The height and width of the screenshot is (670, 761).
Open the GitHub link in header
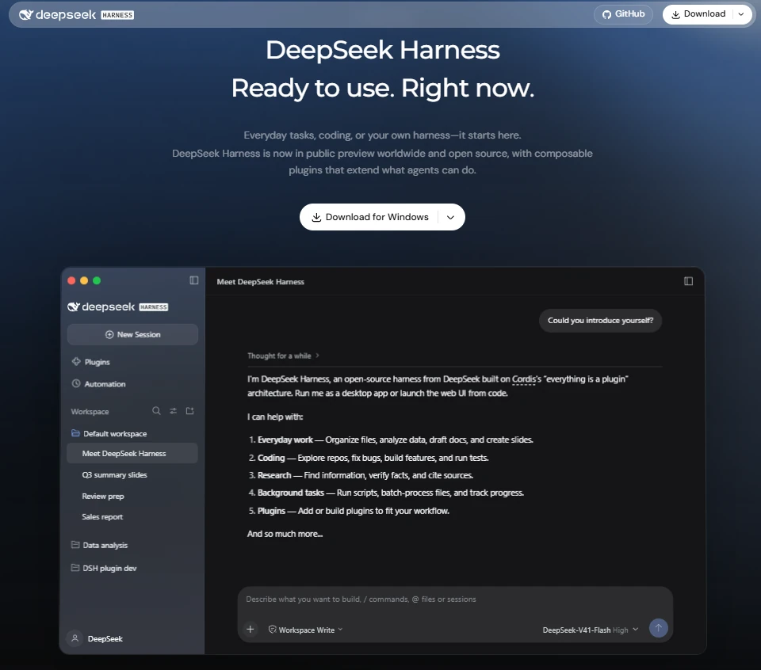(x=623, y=14)
